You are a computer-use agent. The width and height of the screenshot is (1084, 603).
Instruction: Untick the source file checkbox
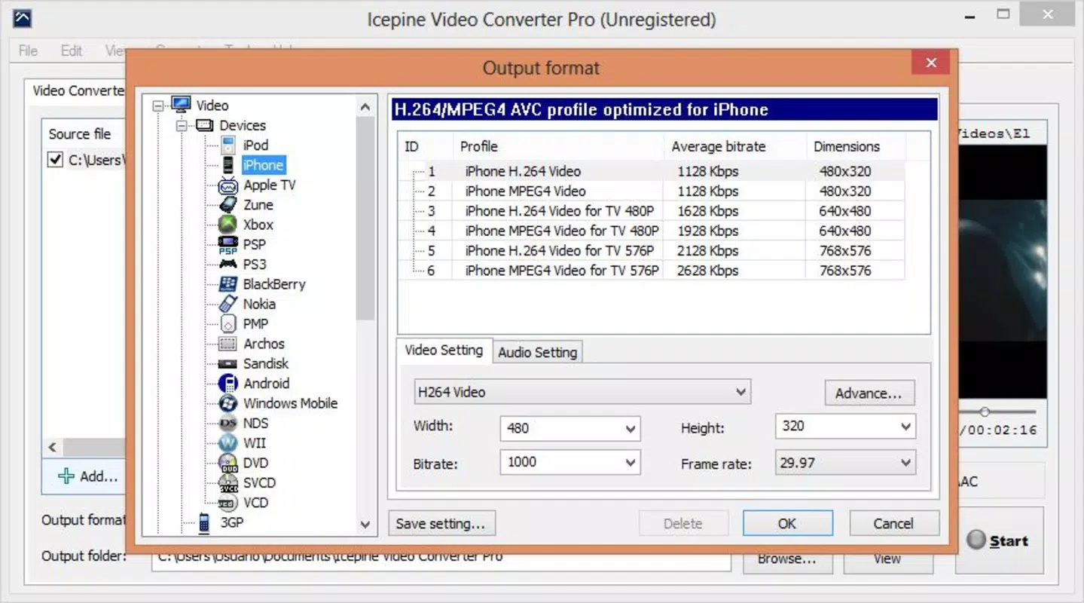point(55,160)
